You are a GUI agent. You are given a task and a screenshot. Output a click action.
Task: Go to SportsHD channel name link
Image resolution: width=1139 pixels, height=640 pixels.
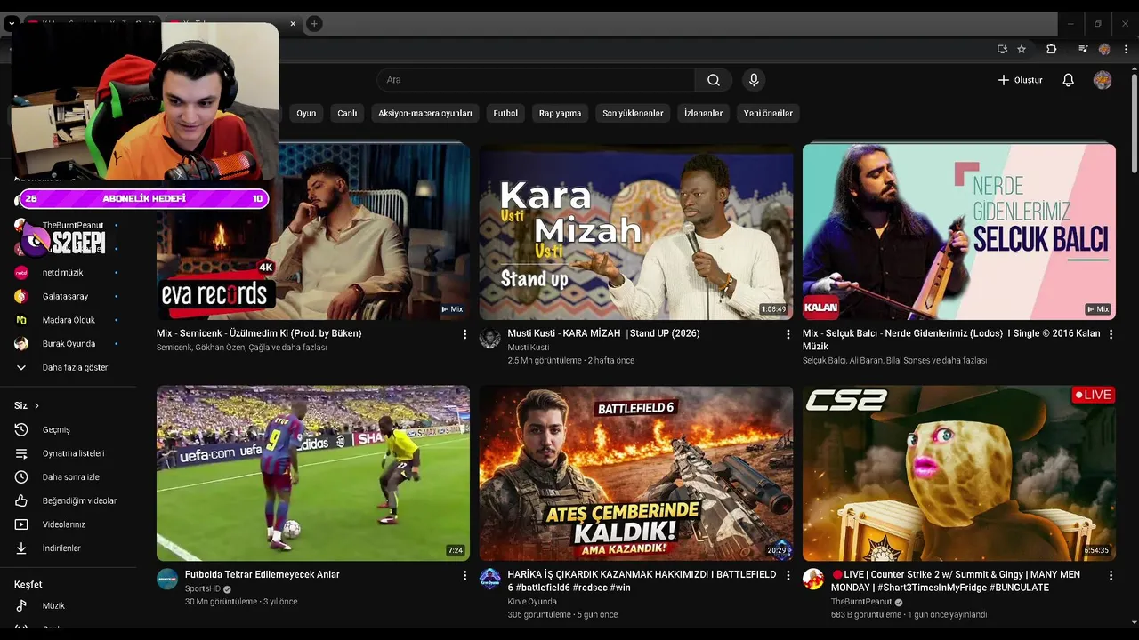pyautogui.click(x=203, y=588)
